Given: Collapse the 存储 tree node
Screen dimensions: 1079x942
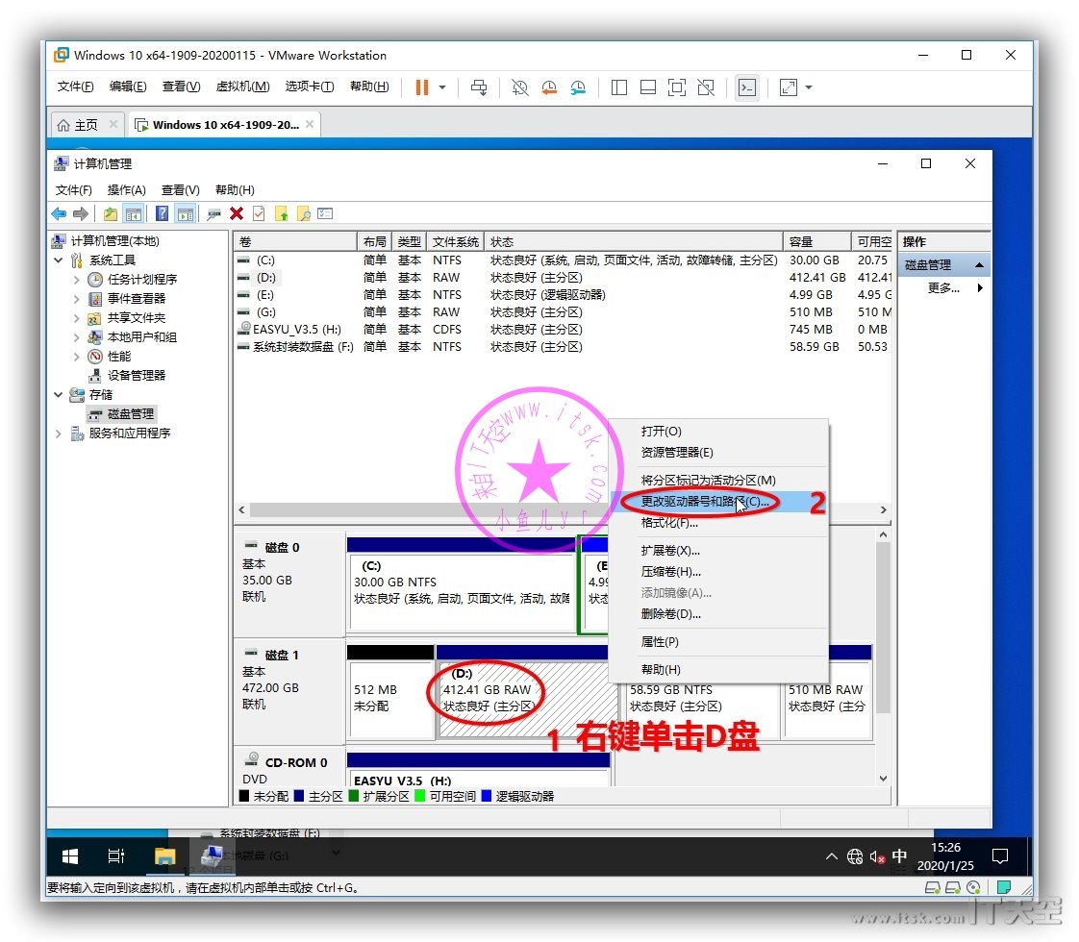Looking at the screenshot, I should point(59,395).
